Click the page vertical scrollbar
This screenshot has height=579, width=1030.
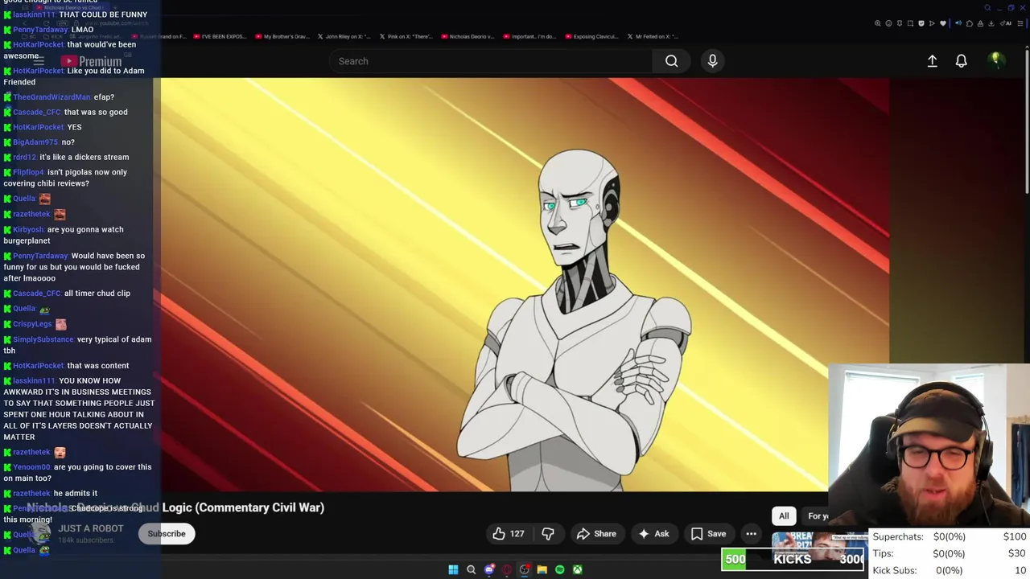click(1027, 121)
